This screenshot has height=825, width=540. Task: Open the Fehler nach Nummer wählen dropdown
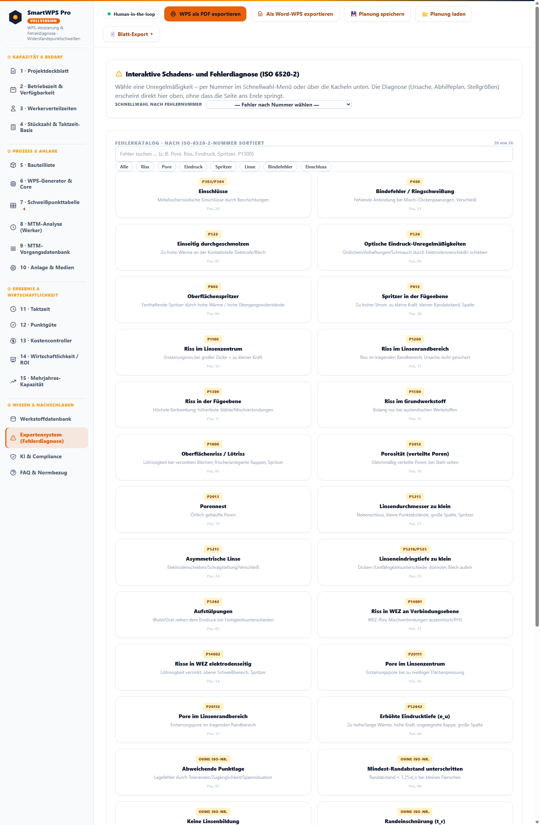click(x=279, y=105)
